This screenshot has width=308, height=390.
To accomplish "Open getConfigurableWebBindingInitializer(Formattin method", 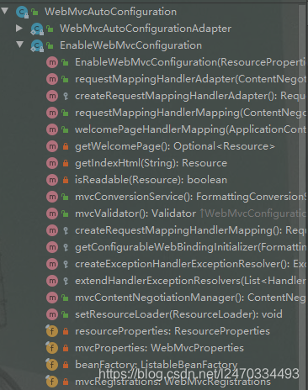I will click(190, 247).
